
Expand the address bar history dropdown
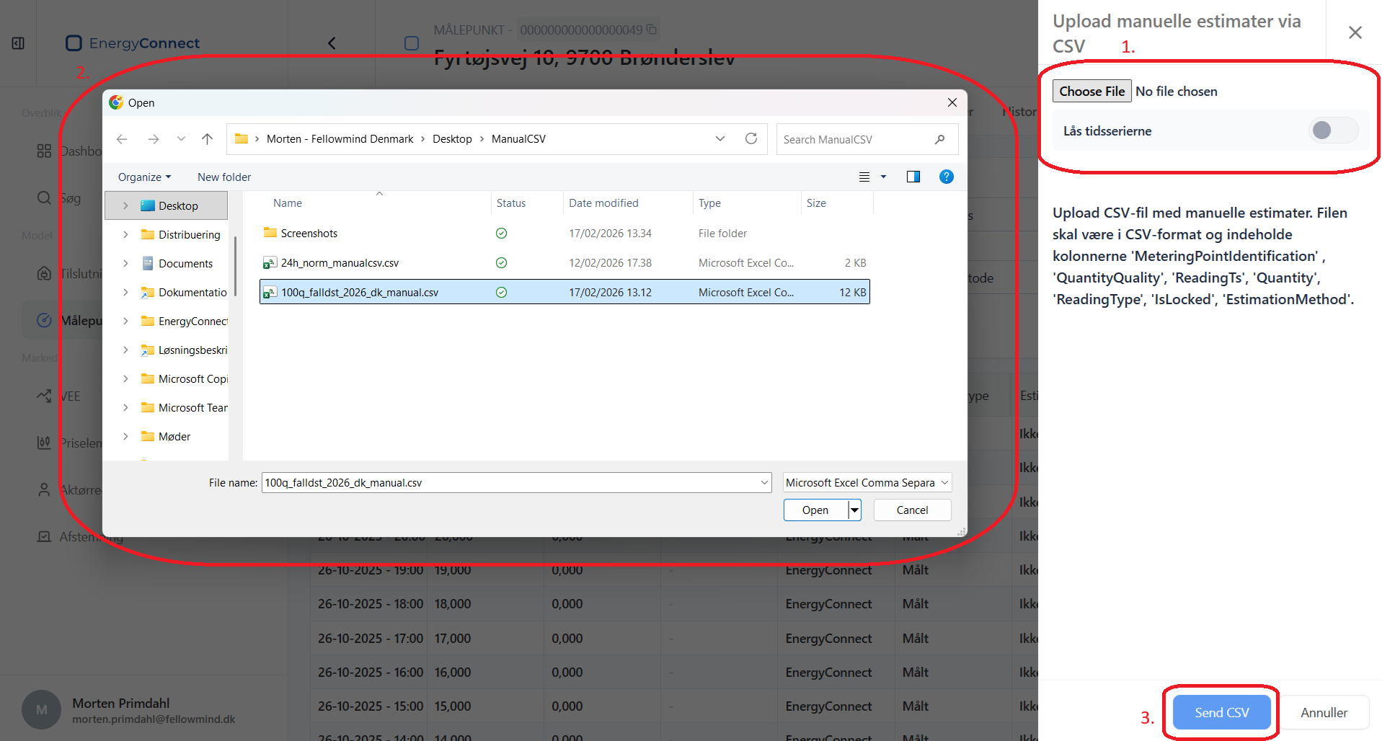[719, 138]
